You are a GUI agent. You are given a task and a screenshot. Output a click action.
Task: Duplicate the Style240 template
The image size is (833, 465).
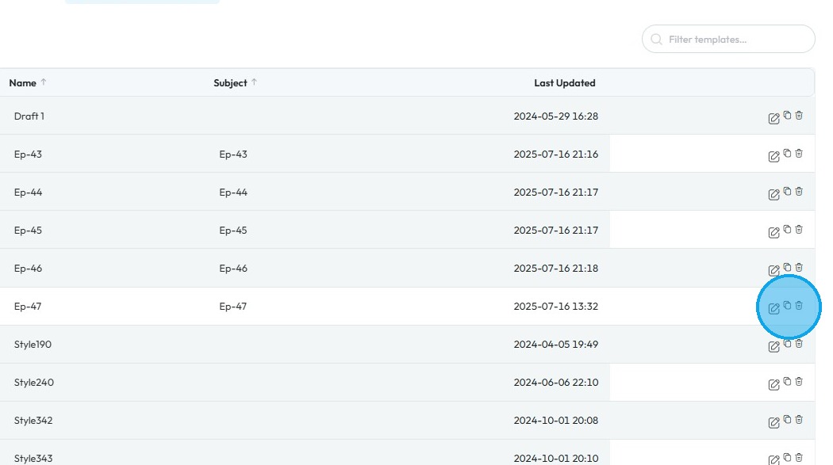(787, 381)
